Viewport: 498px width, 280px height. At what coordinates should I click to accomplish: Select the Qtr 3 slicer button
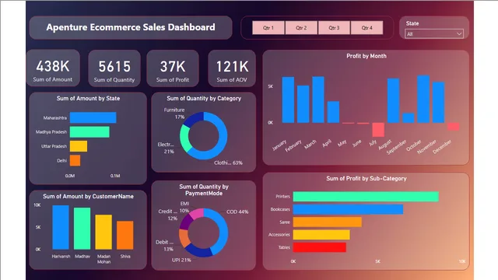pos(334,28)
